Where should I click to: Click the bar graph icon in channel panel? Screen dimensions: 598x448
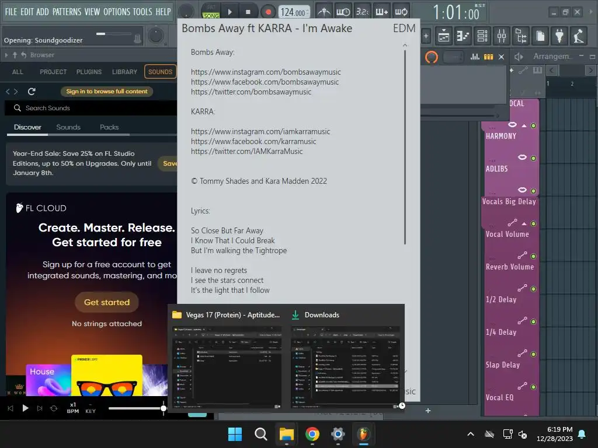pos(475,57)
